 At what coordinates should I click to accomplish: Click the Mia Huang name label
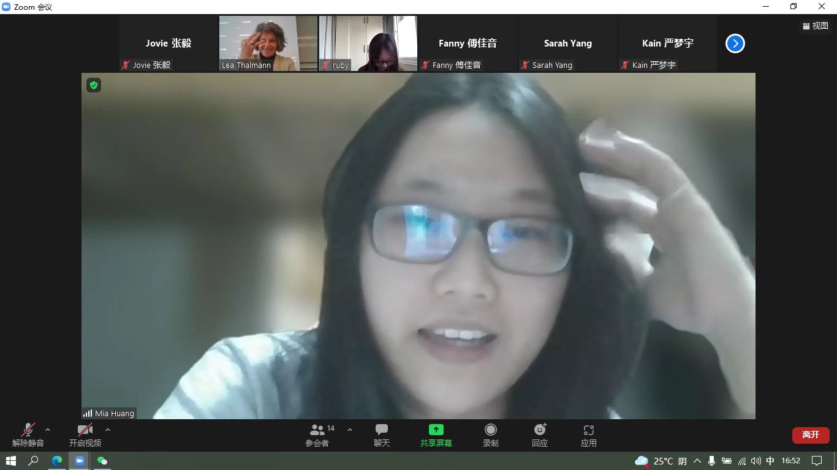115,414
